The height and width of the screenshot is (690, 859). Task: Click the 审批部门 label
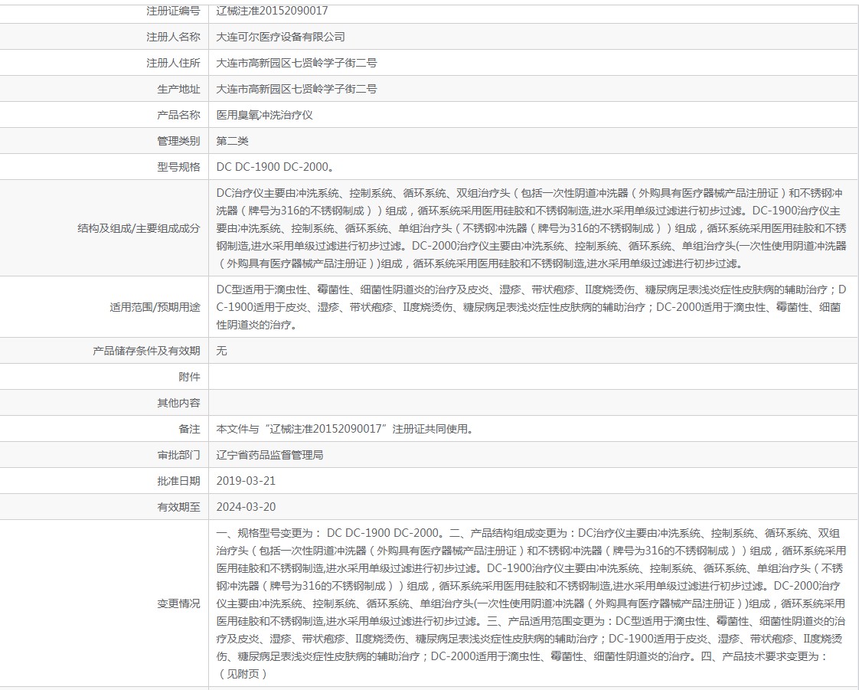(x=178, y=455)
